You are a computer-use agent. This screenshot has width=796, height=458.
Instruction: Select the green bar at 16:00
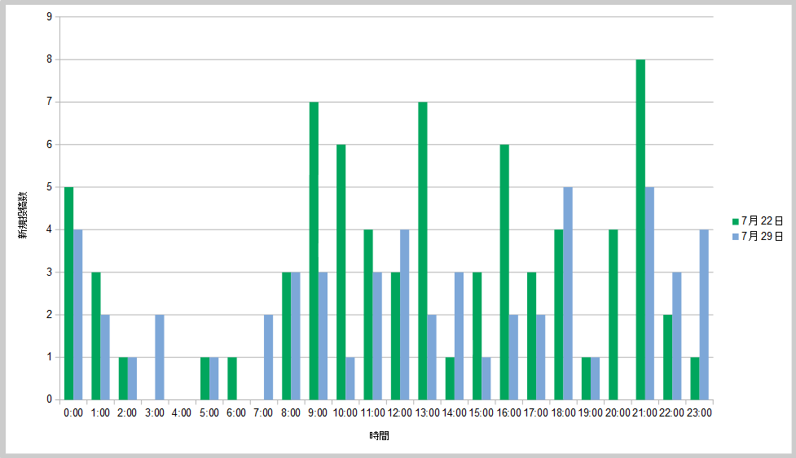point(504,272)
